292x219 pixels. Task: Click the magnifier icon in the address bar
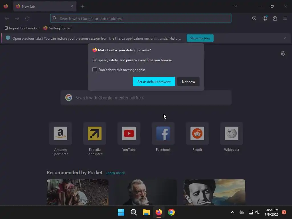[x=54, y=18]
